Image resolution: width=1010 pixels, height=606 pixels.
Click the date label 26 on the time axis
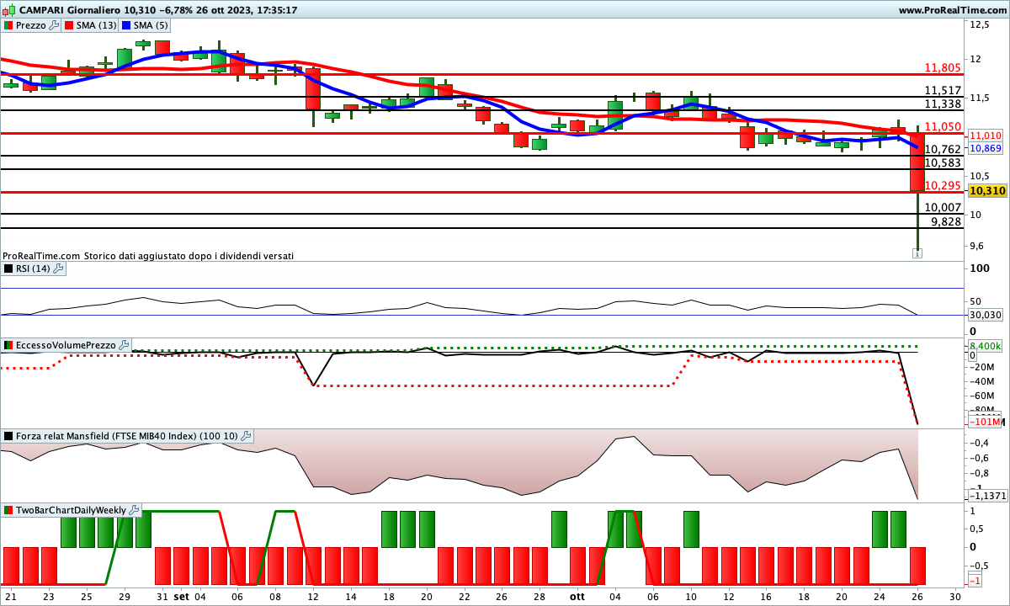click(917, 596)
